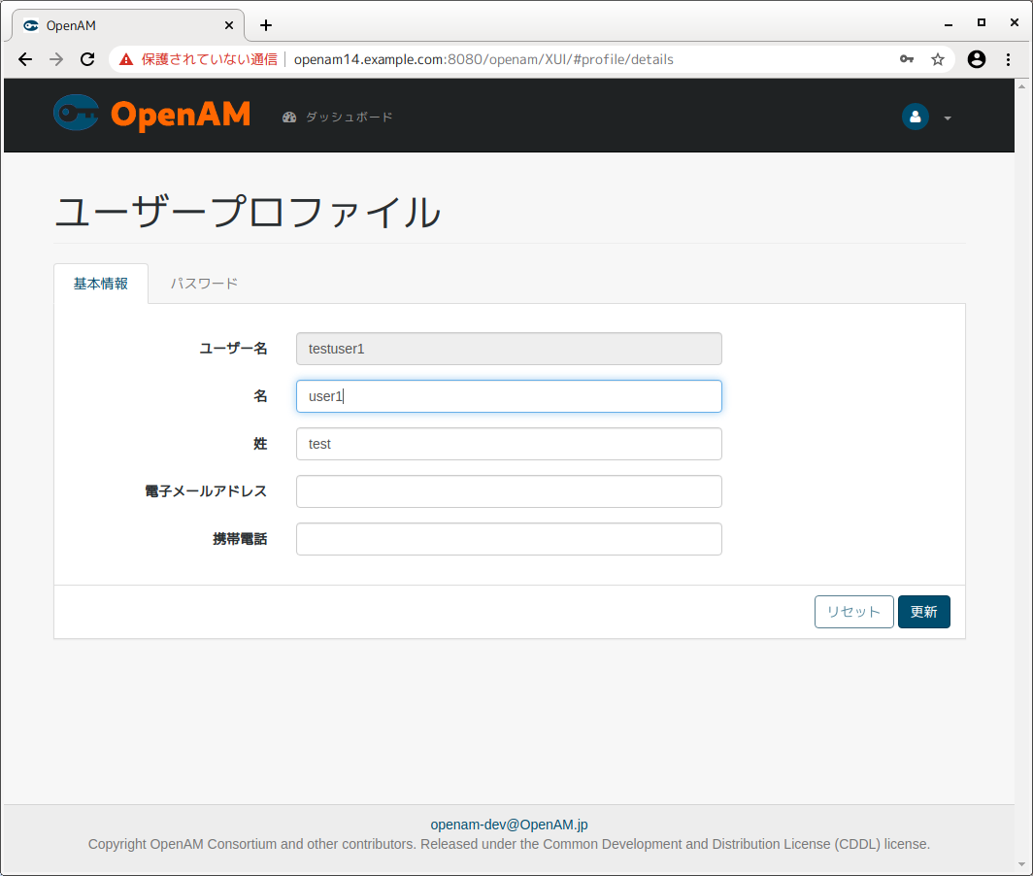1033x876 pixels.
Task: Click the リセット button
Action: click(853, 611)
